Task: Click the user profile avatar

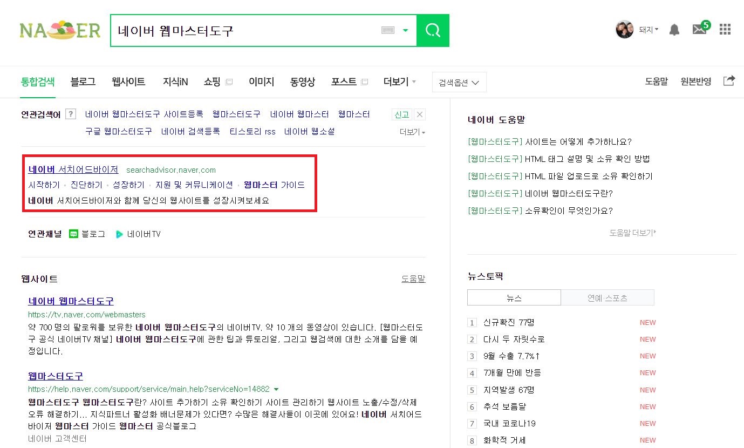Action: pyautogui.click(x=624, y=29)
